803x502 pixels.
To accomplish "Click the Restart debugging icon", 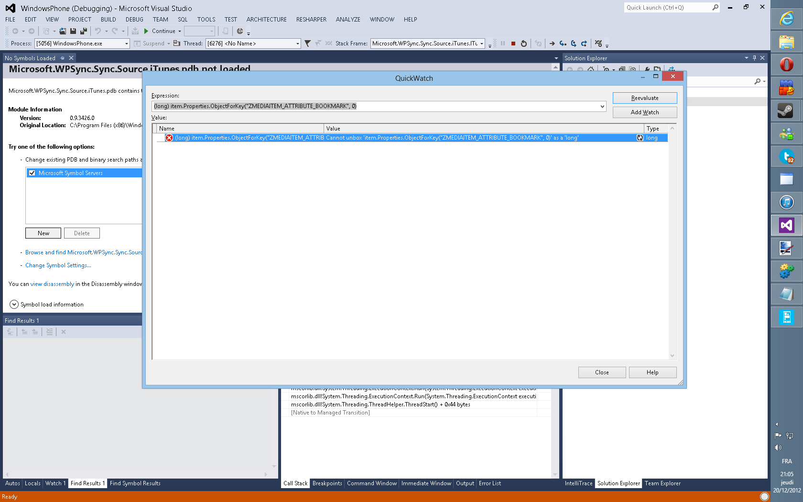I will (524, 44).
